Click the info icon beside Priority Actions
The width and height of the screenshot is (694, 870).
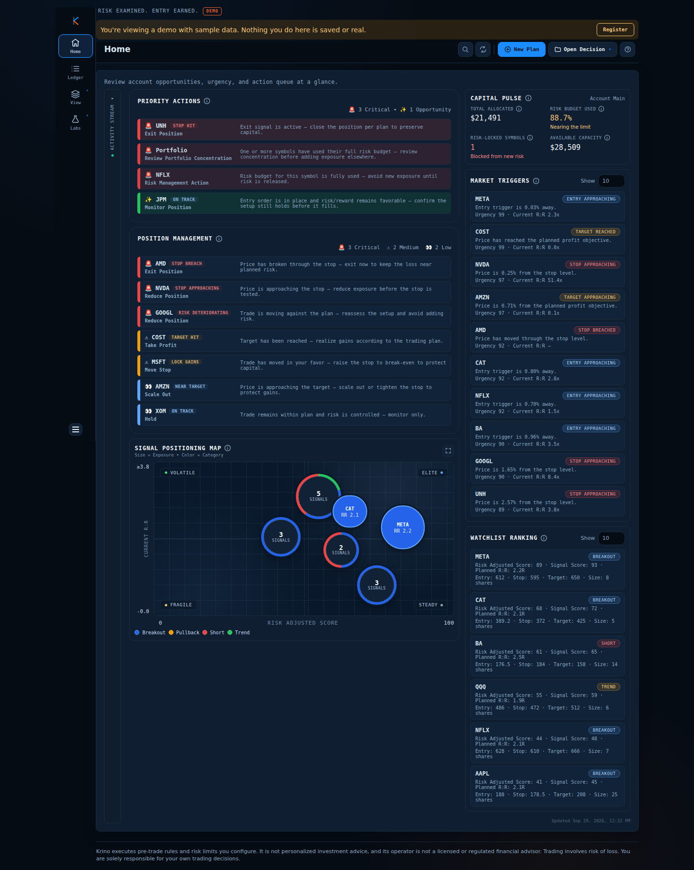(207, 101)
